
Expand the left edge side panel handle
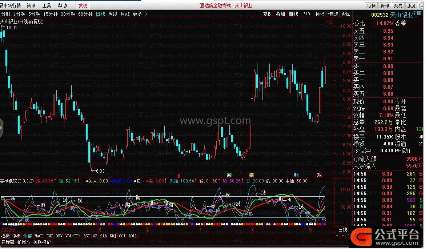tap(1, 128)
